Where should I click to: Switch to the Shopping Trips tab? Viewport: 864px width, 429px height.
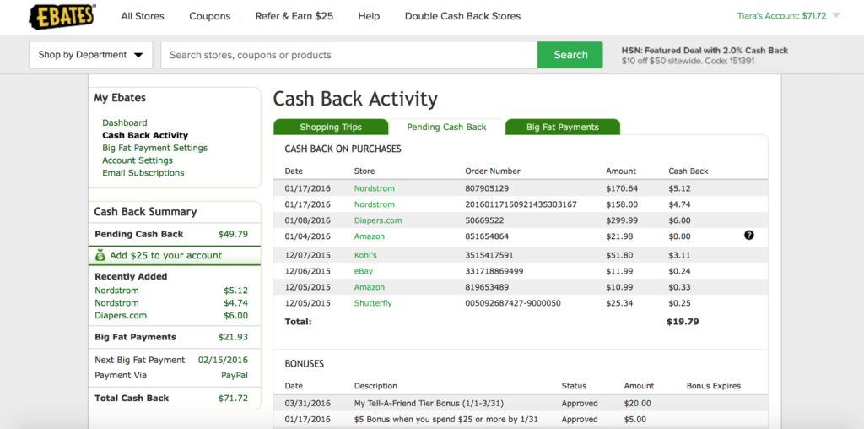coord(331,127)
